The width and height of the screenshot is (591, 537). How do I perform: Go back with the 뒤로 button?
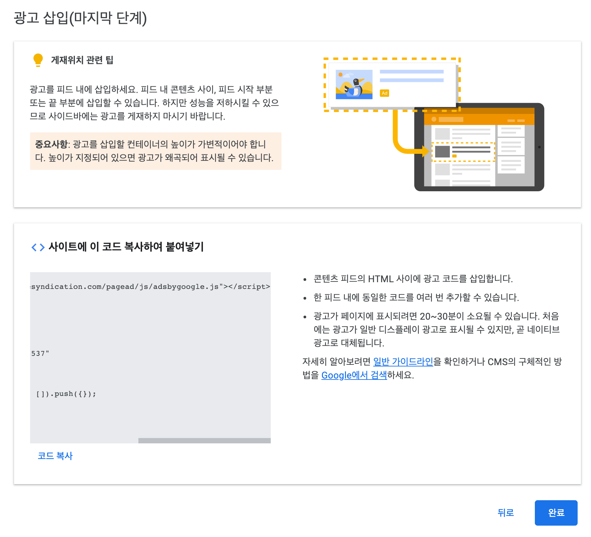point(505,513)
